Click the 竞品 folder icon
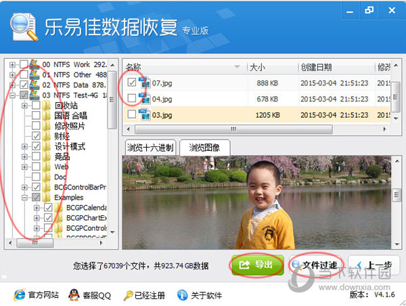406x306 pixels. point(47,156)
